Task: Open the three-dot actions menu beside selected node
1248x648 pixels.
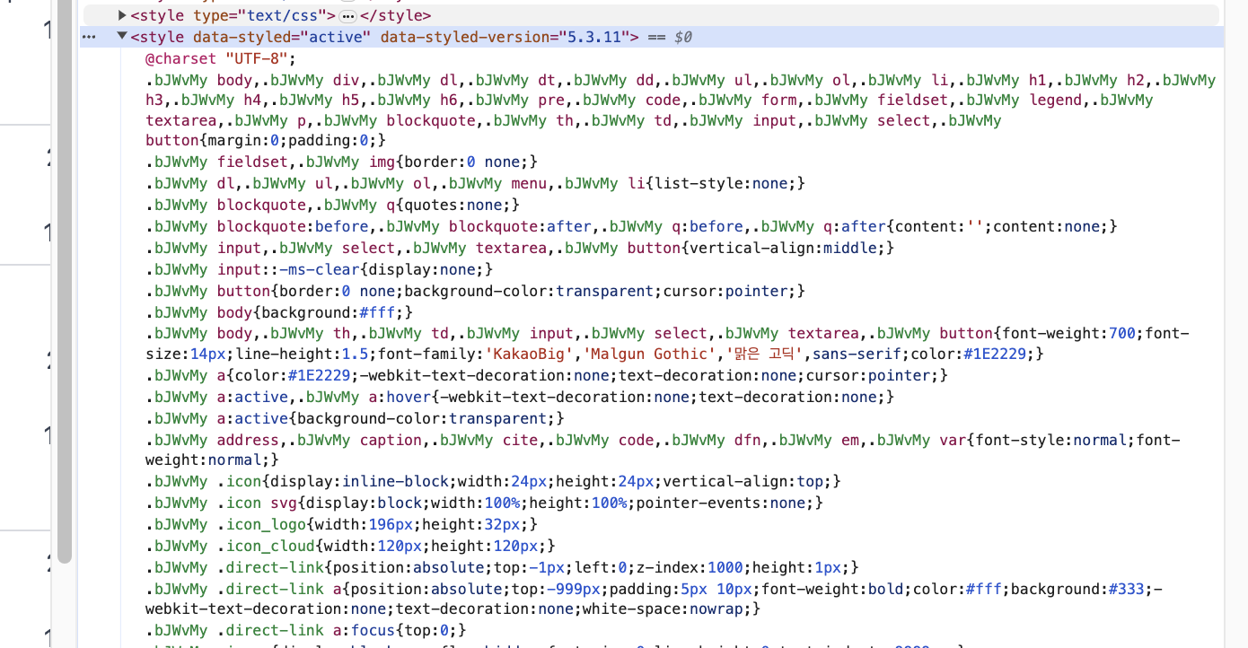Action: tap(88, 37)
